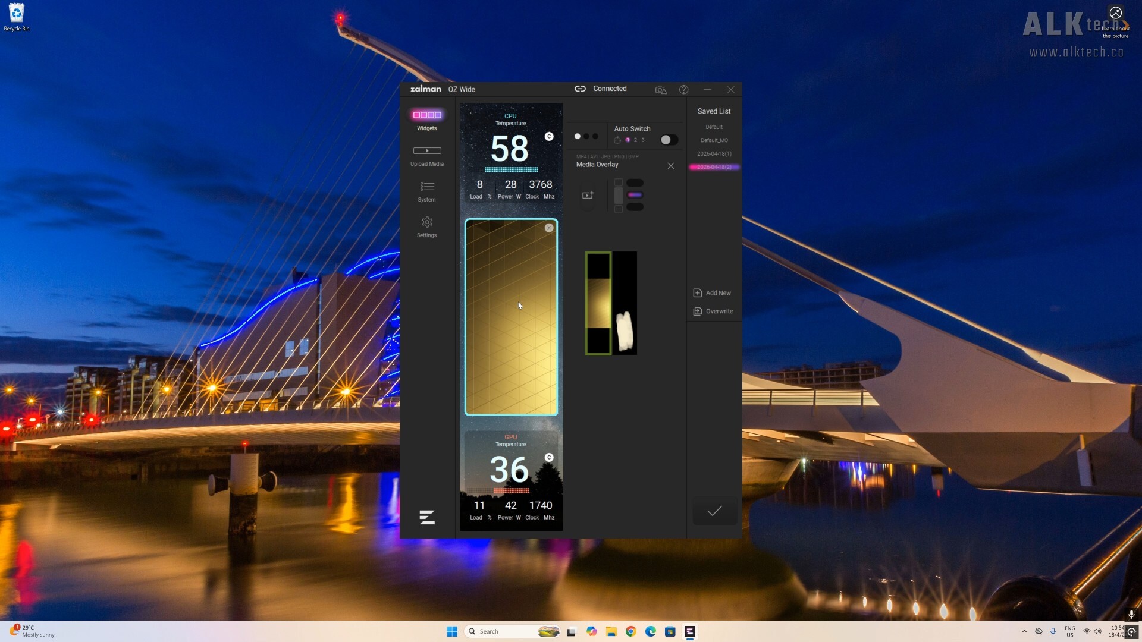Select the white brush stroke media thumbnail
Viewport: 1142px width, 642px height.
(625, 303)
